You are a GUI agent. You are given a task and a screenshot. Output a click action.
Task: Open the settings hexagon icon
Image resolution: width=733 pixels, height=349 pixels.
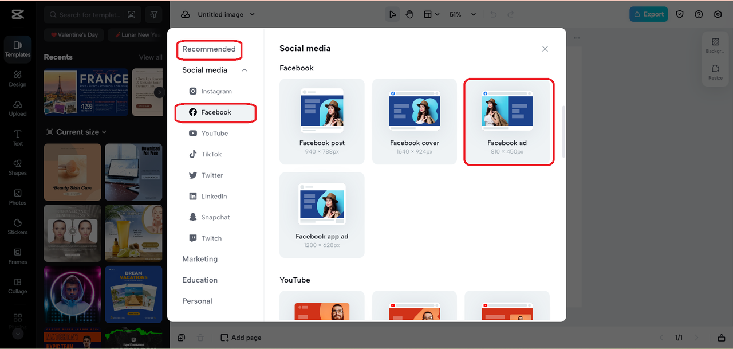(x=718, y=14)
